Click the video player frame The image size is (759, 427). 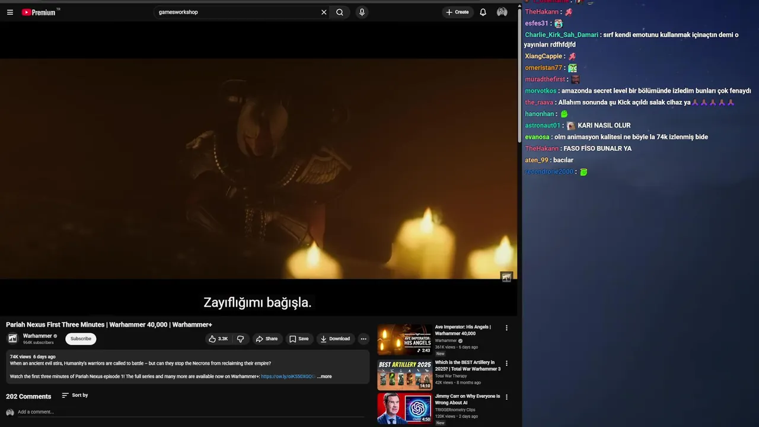[259, 168]
